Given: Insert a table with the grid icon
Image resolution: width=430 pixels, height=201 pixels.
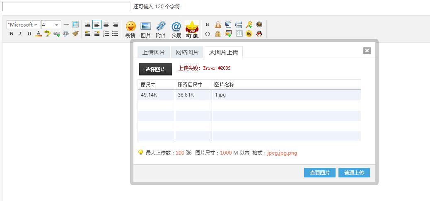Looking at the screenshot, I should [75, 24].
